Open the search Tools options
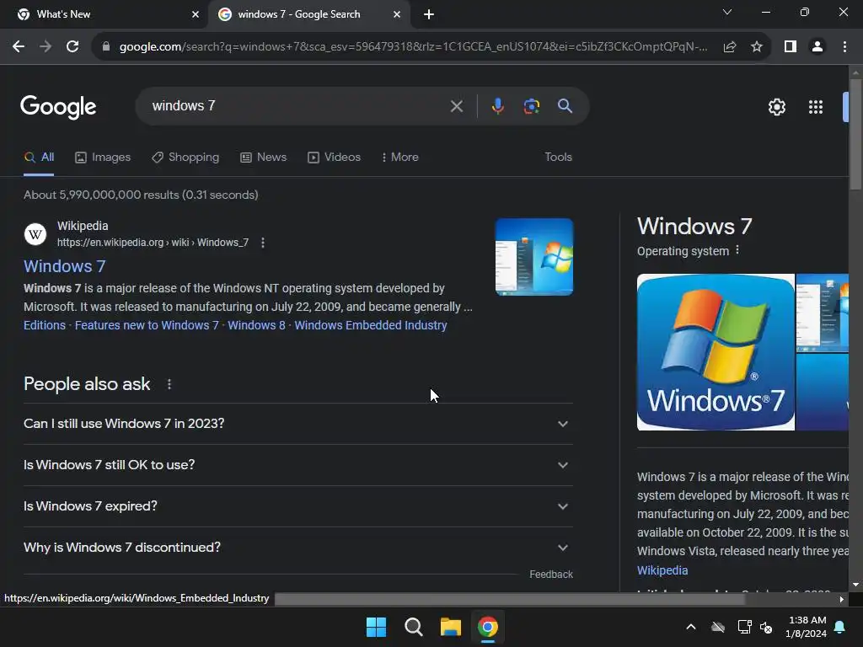Image resolution: width=863 pixels, height=647 pixels. tap(558, 158)
